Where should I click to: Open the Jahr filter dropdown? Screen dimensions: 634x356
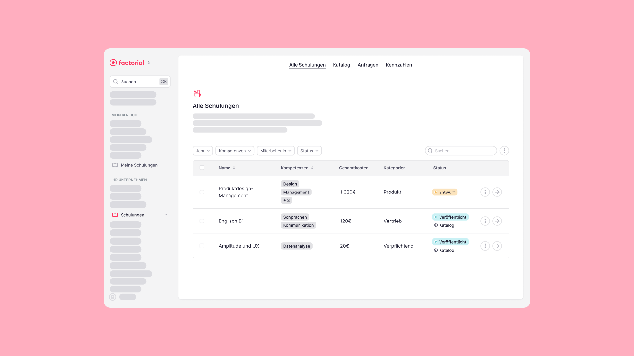coord(202,151)
